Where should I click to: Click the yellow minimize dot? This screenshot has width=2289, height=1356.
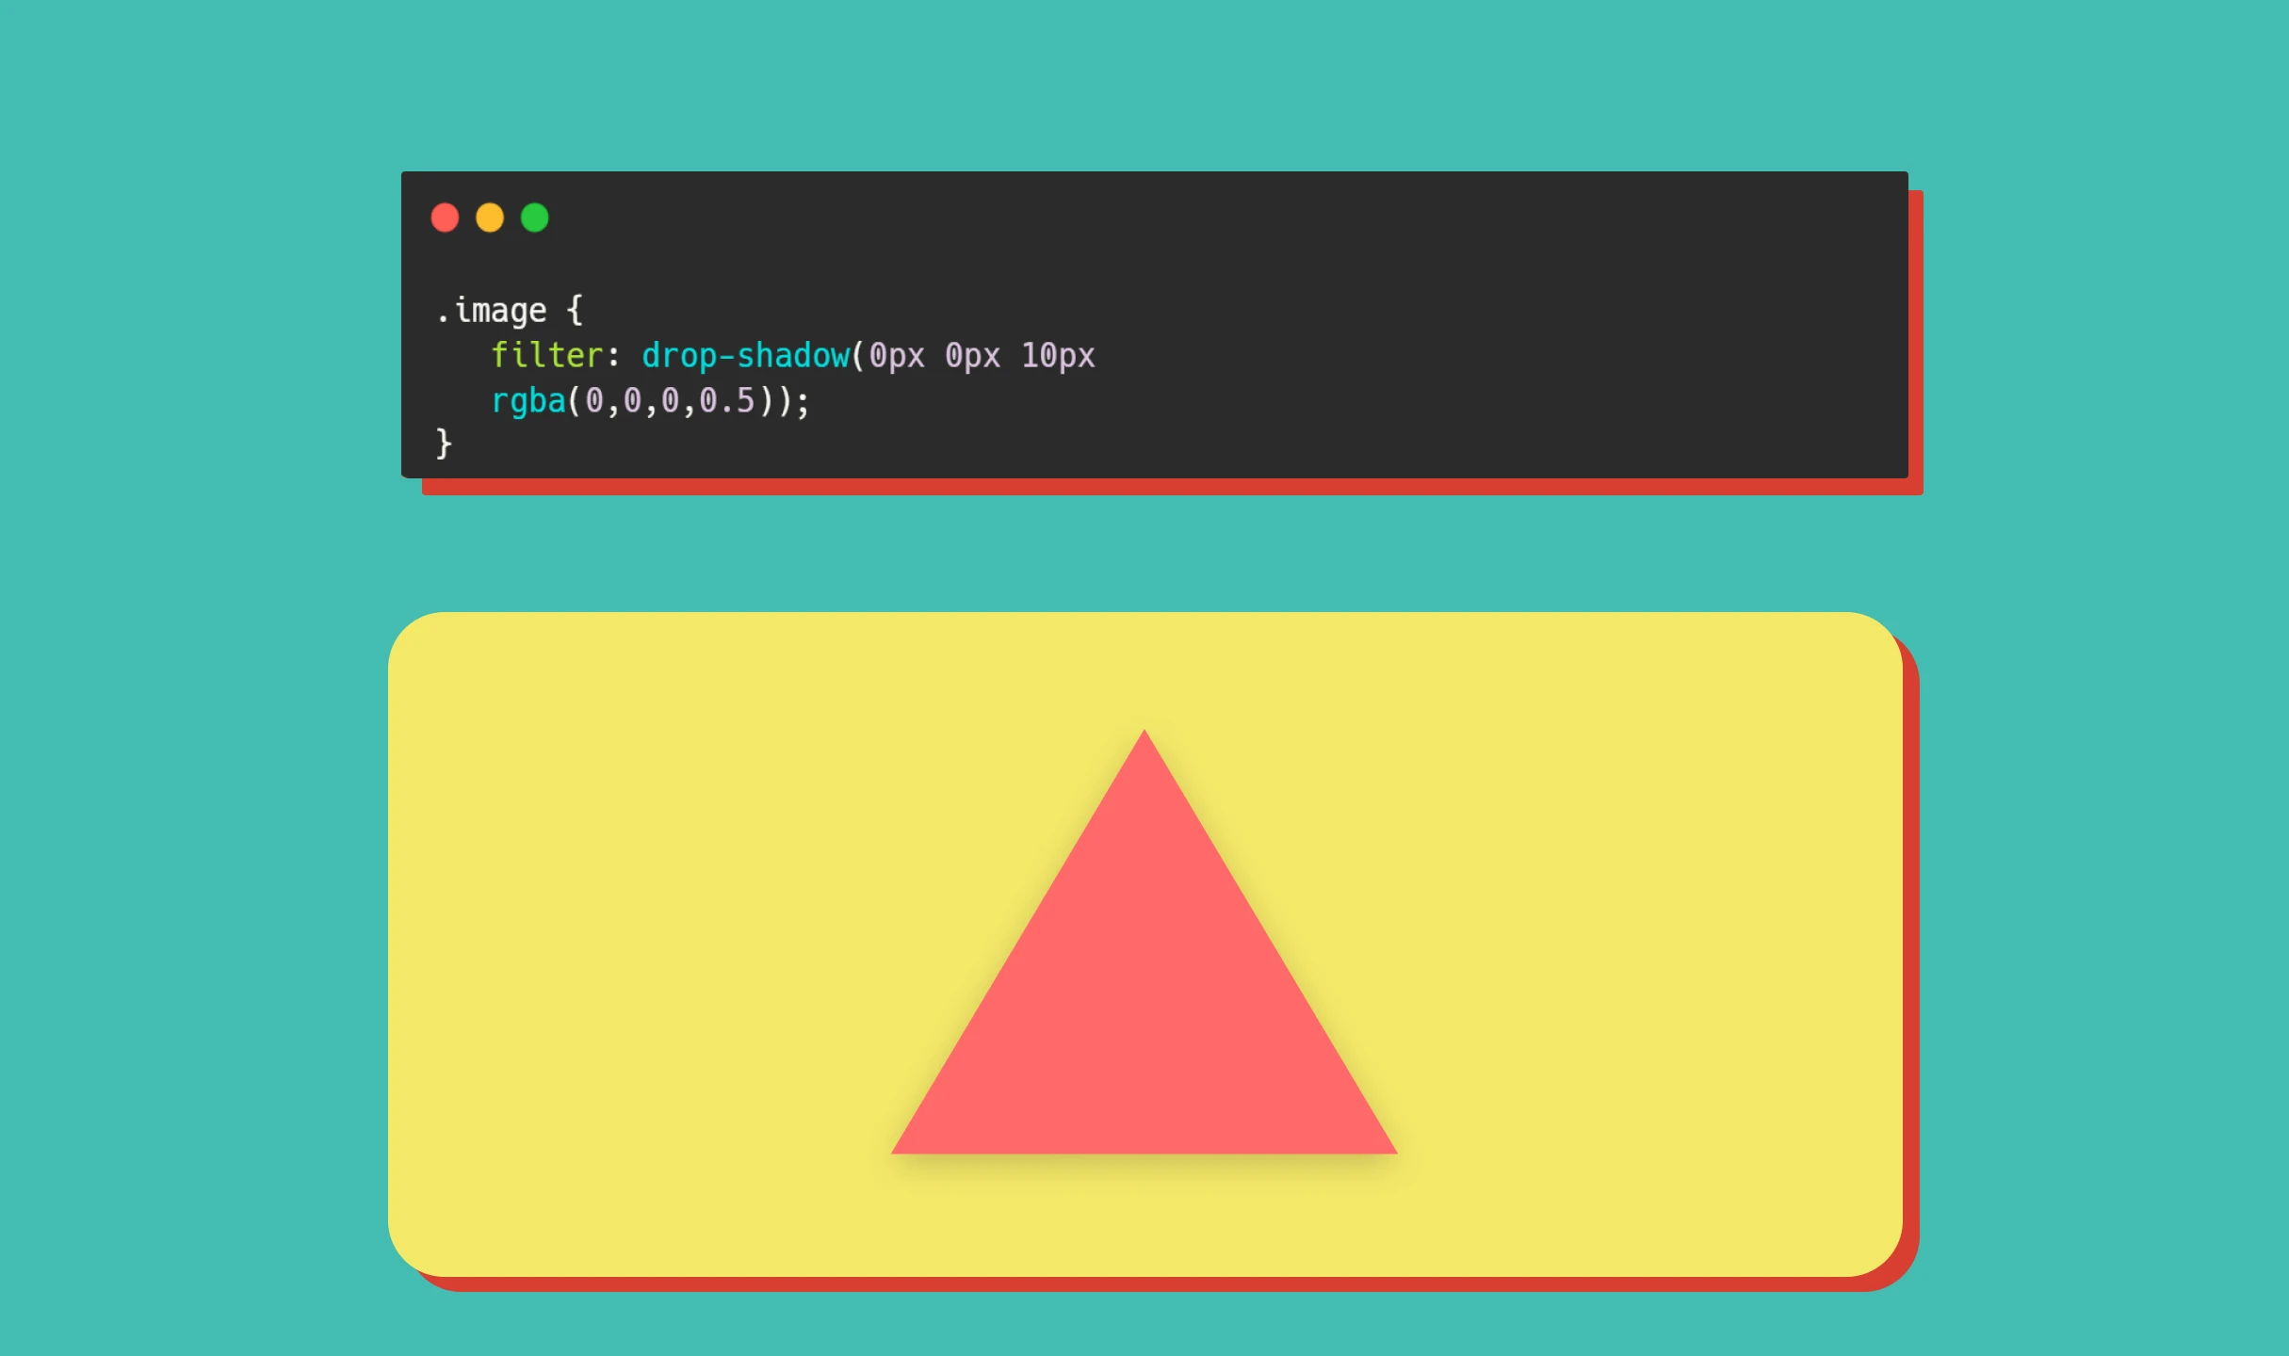click(x=490, y=218)
